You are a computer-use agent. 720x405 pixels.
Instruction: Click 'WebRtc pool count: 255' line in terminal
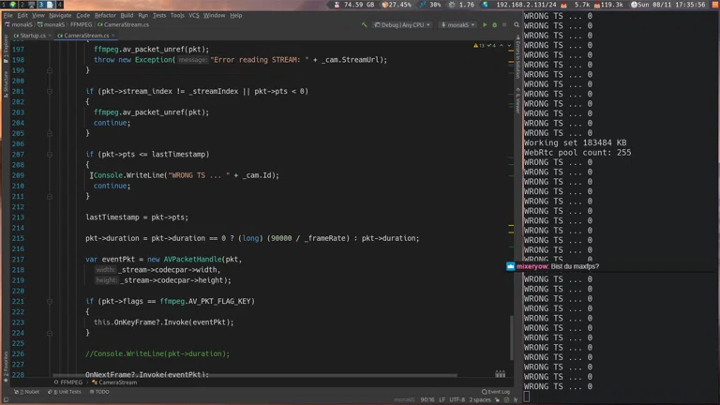coord(577,153)
